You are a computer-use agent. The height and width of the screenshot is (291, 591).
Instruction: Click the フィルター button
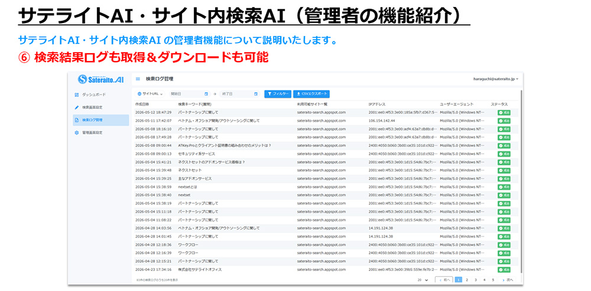(278, 93)
